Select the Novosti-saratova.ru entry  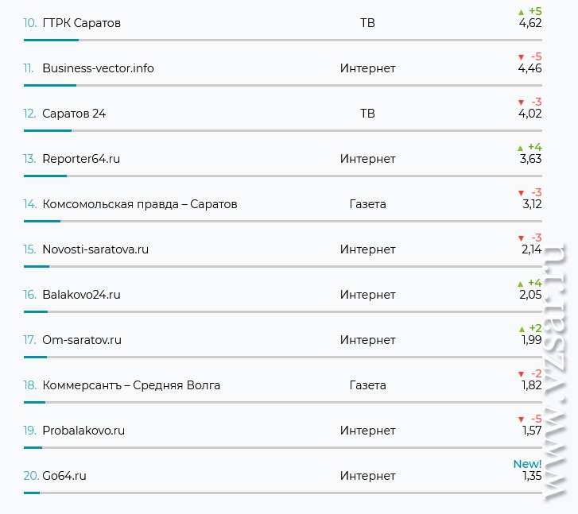pyautogui.click(x=95, y=249)
